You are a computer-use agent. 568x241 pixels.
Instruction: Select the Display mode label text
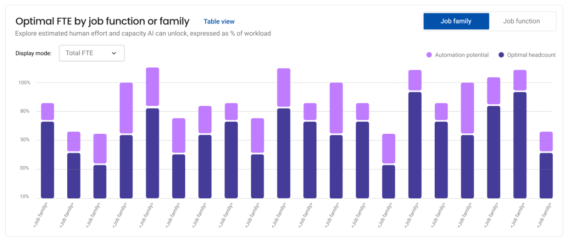pyautogui.click(x=34, y=53)
